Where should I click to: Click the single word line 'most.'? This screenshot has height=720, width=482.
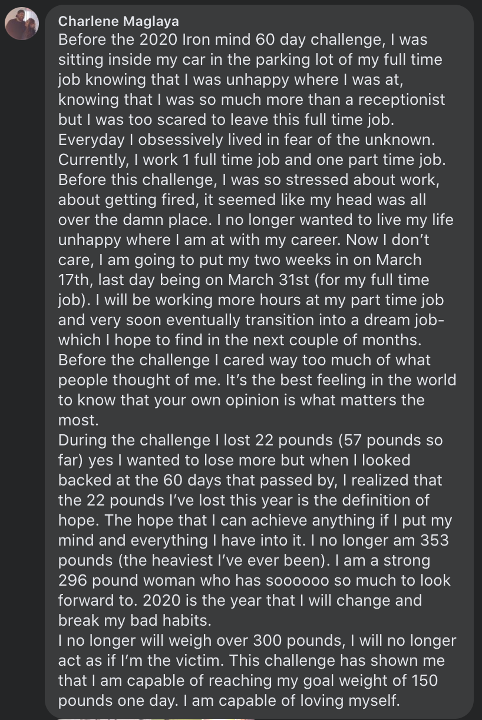77,421
